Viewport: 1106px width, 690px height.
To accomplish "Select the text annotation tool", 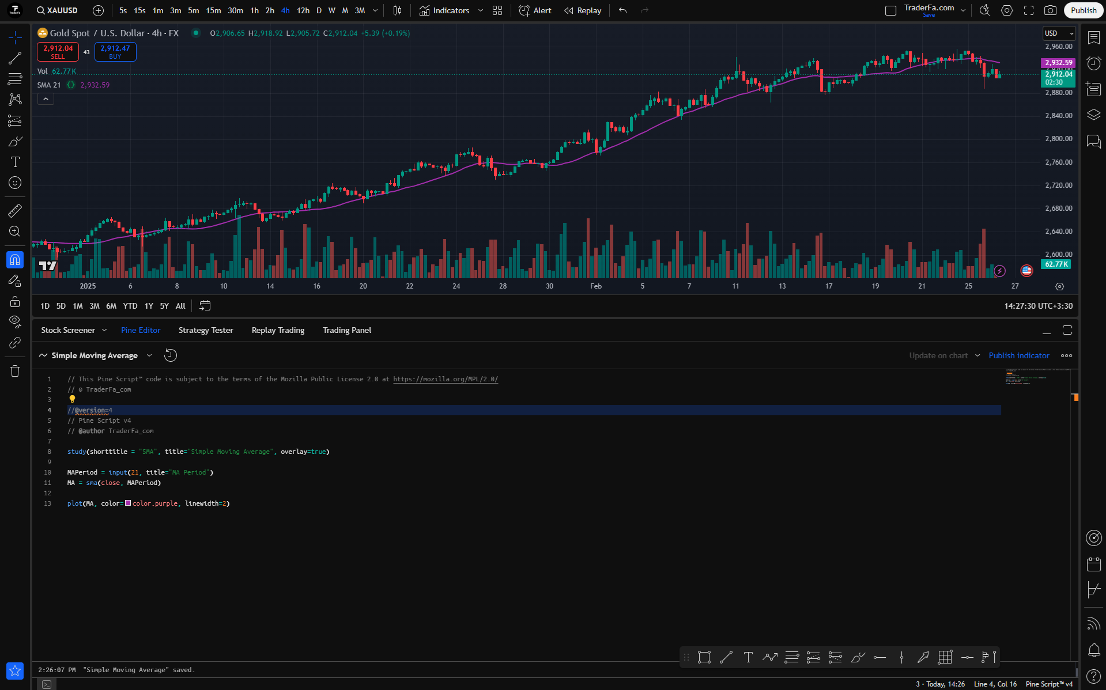I will [x=15, y=162].
